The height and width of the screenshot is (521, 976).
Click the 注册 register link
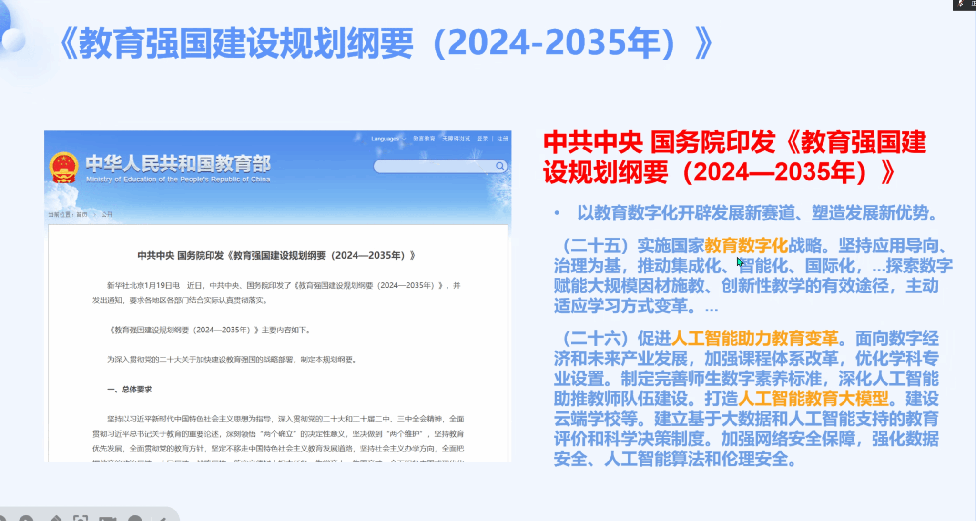(x=502, y=139)
